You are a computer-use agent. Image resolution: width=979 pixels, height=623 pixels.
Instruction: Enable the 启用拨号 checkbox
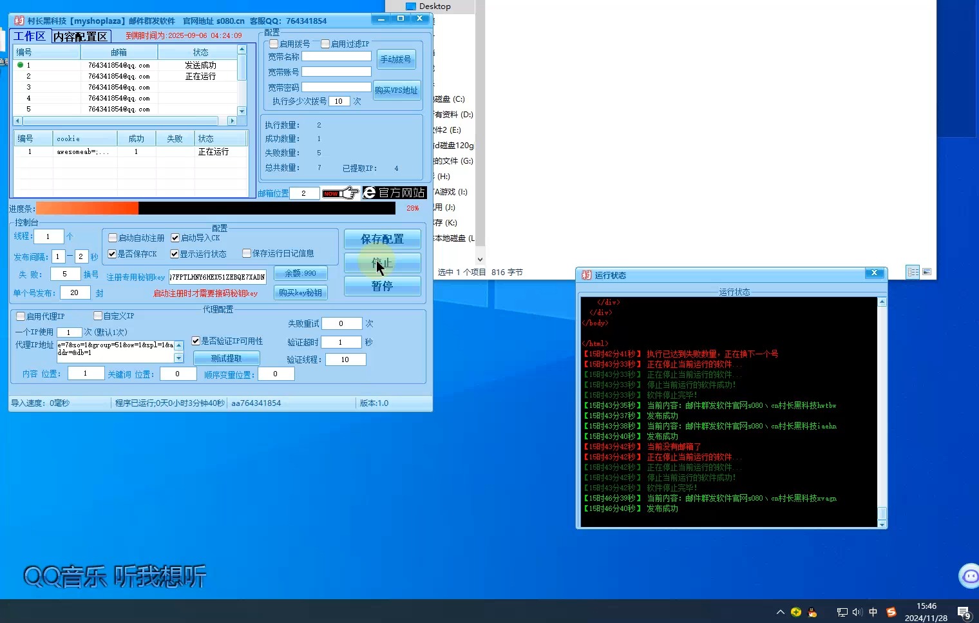point(274,44)
